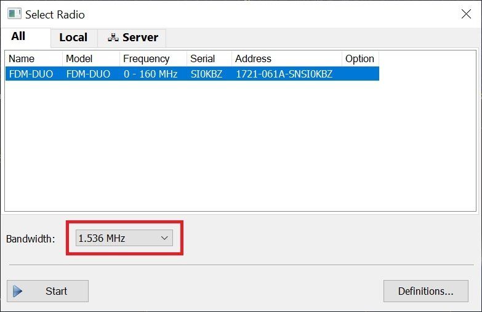Click the Frequency column header
Viewport: 482px width, 312px height.
point(153,58)
